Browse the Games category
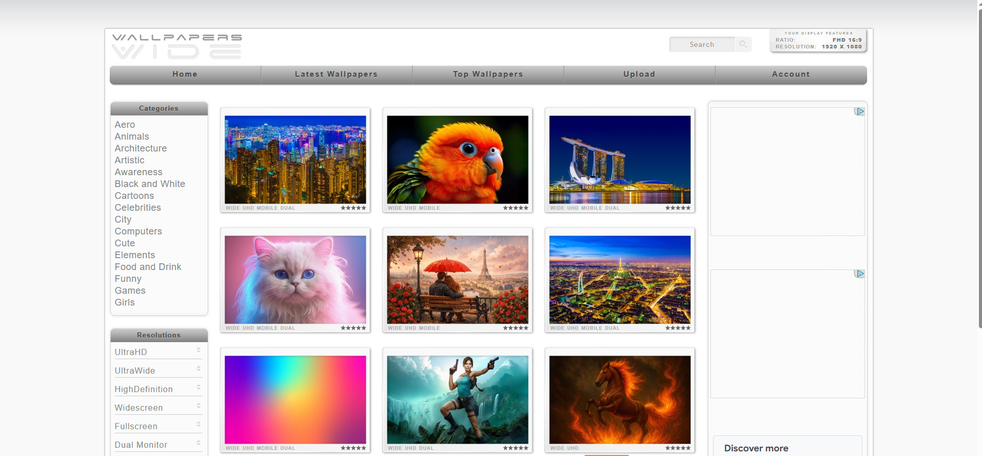 [x=130, y=291]
